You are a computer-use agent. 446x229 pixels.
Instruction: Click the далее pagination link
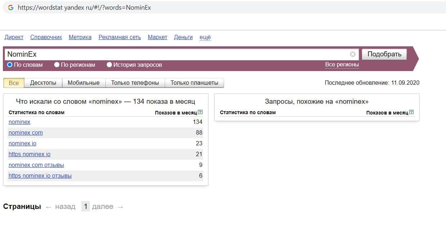(103, 207)
